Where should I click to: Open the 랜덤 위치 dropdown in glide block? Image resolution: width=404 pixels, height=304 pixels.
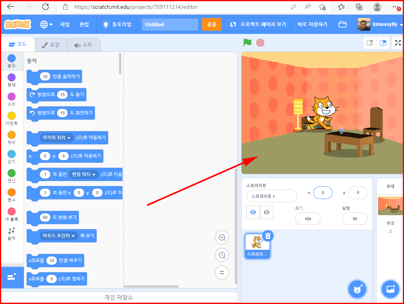coord(83,174)
